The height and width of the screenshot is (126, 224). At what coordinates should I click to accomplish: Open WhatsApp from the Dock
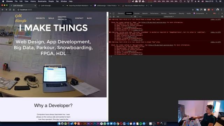click(x=105, y=124)
